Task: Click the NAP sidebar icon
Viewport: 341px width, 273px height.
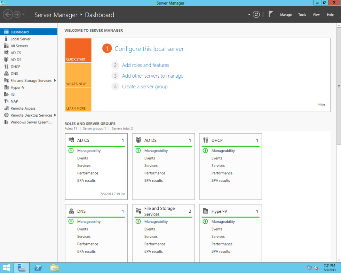Action: tap(6, 101)
